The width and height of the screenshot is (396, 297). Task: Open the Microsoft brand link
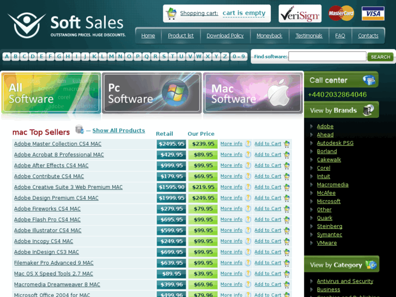[328, 202]
